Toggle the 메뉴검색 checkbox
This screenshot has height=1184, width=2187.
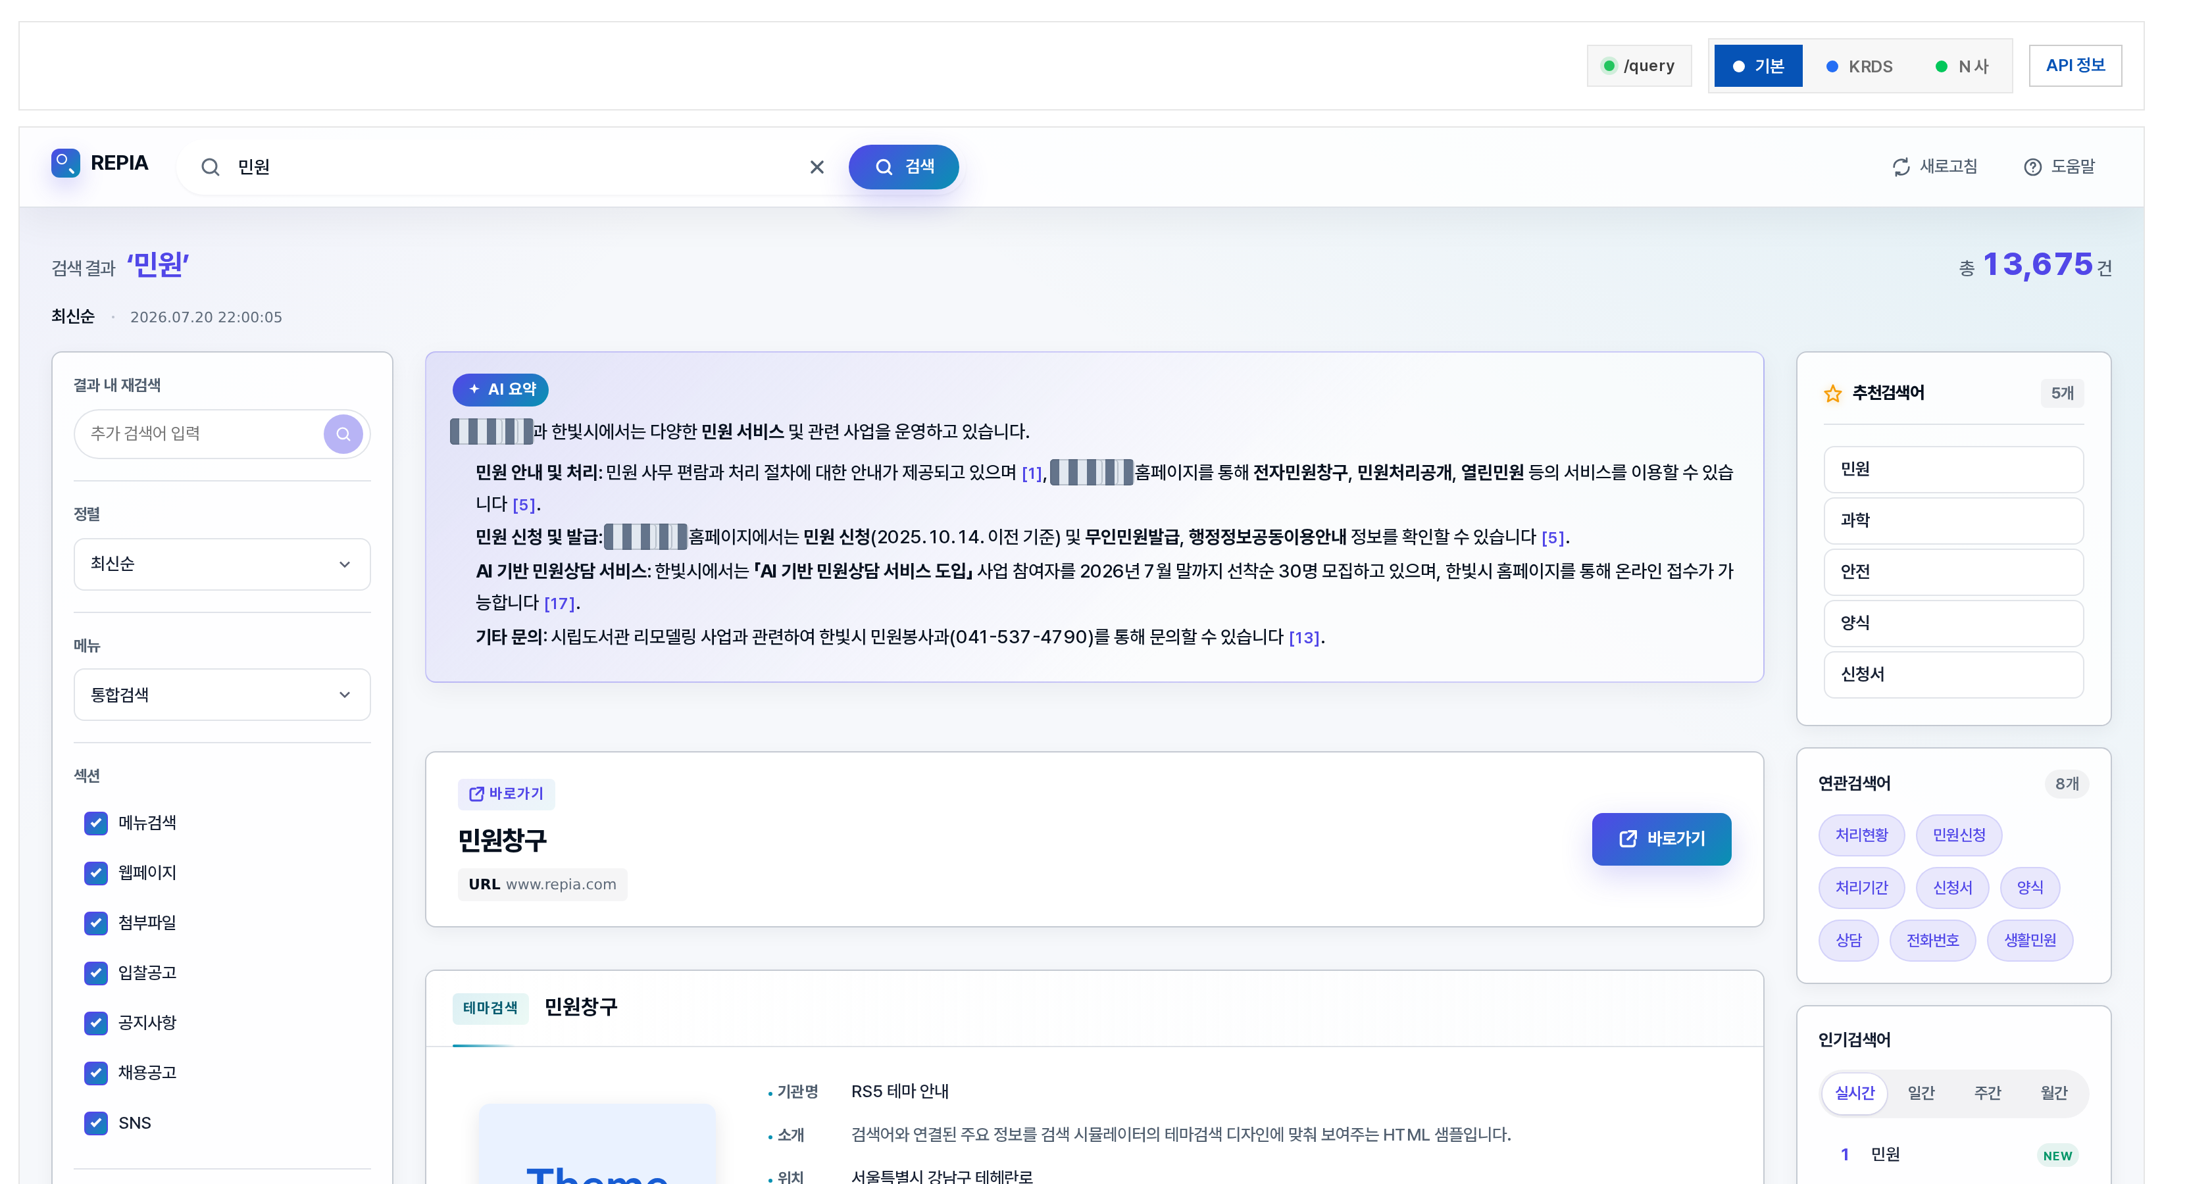(x=96, y=822)
